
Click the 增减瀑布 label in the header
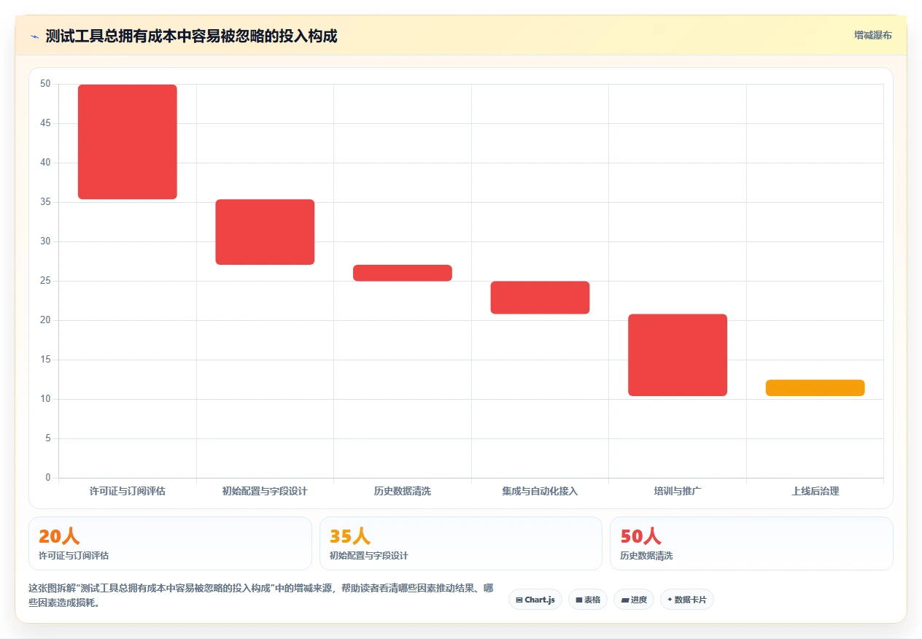(872, 35)
